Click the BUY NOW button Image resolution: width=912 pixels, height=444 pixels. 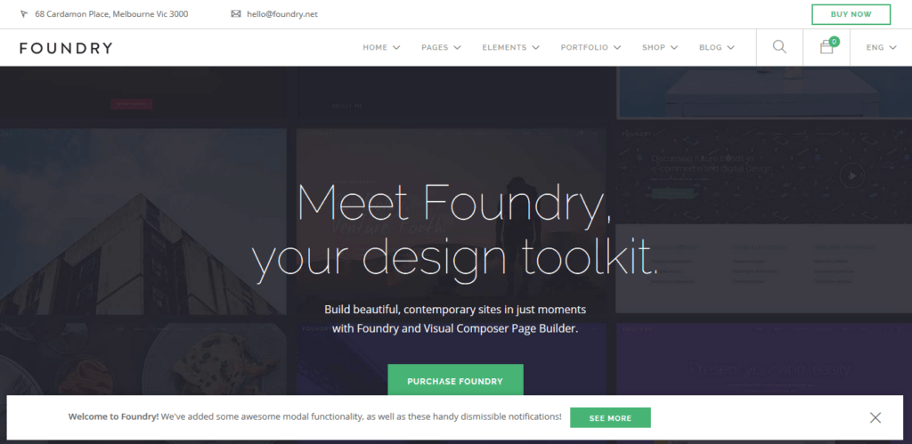(x=851, y=14)
